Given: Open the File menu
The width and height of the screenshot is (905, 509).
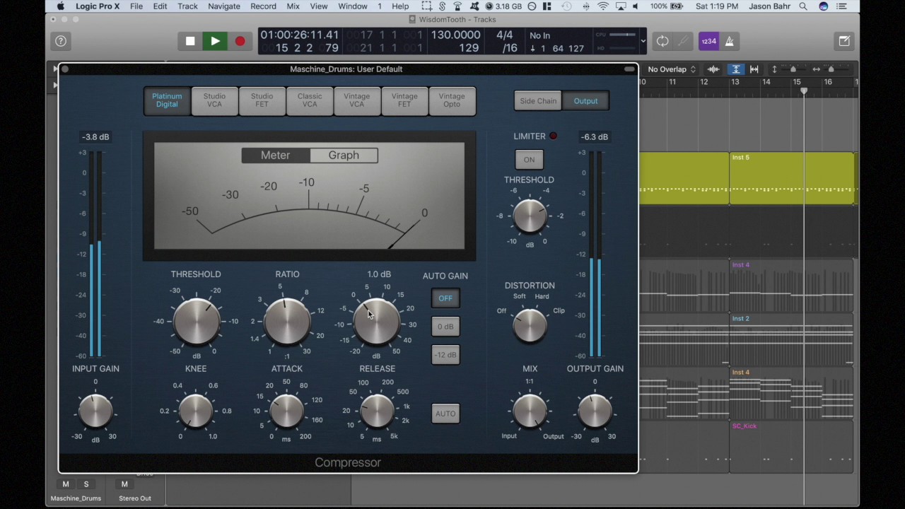Looking at the screenshot, I should tap(136, 6).
